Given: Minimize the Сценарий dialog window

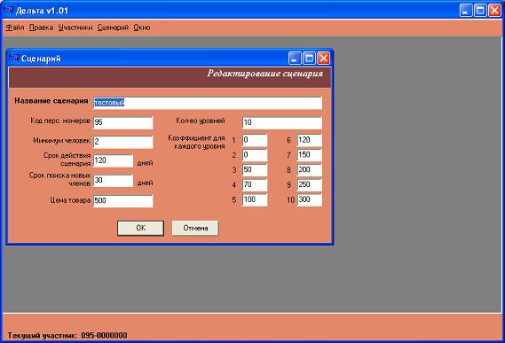Looking at the screenshot, I should point(295,58).
